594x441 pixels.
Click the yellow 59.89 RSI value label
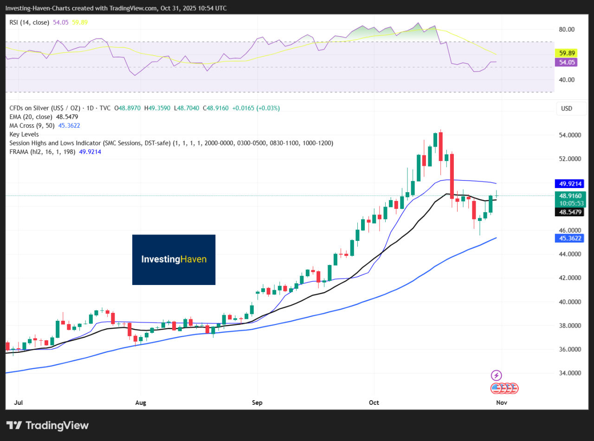coord(566,53)
